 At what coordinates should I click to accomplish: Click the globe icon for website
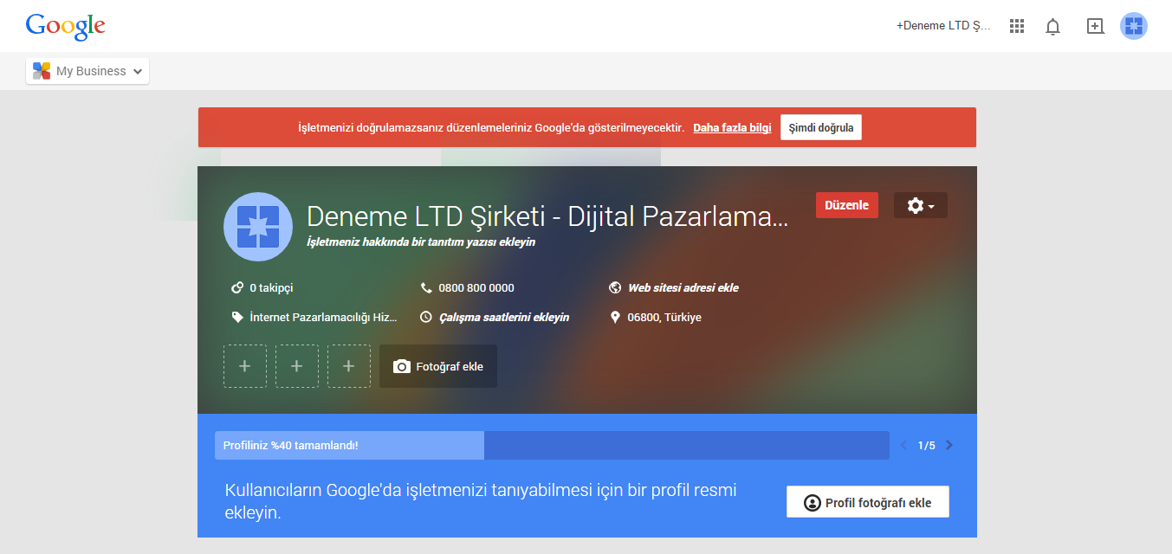point(615,287)
